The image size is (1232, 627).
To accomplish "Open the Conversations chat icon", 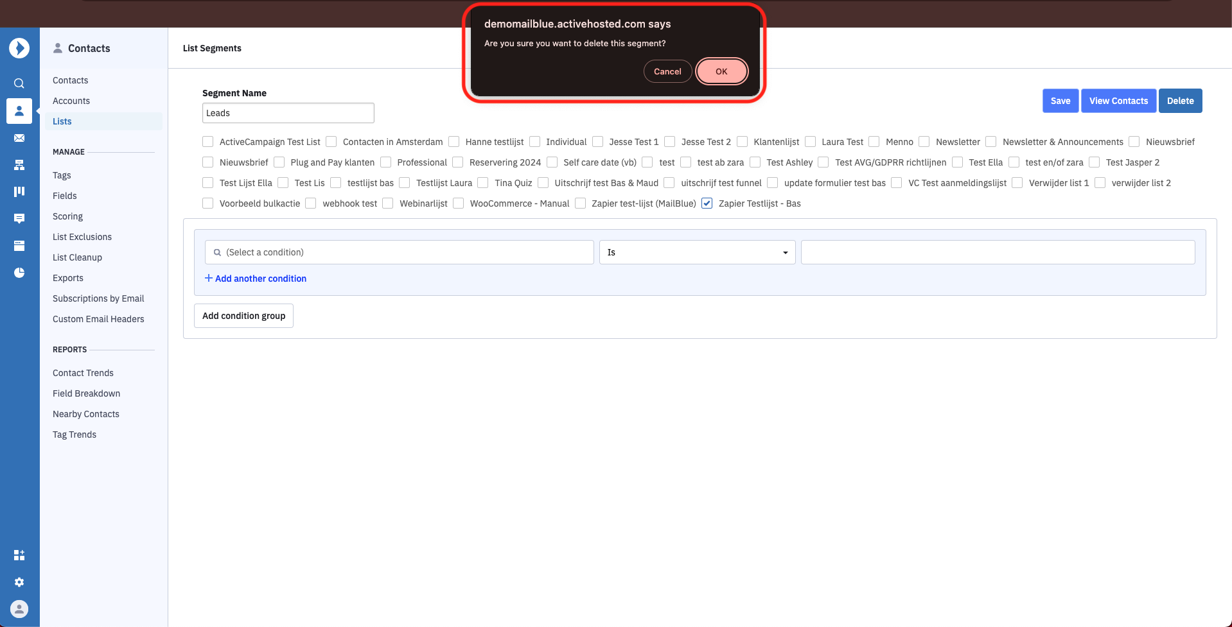I will tap(19, 219).
